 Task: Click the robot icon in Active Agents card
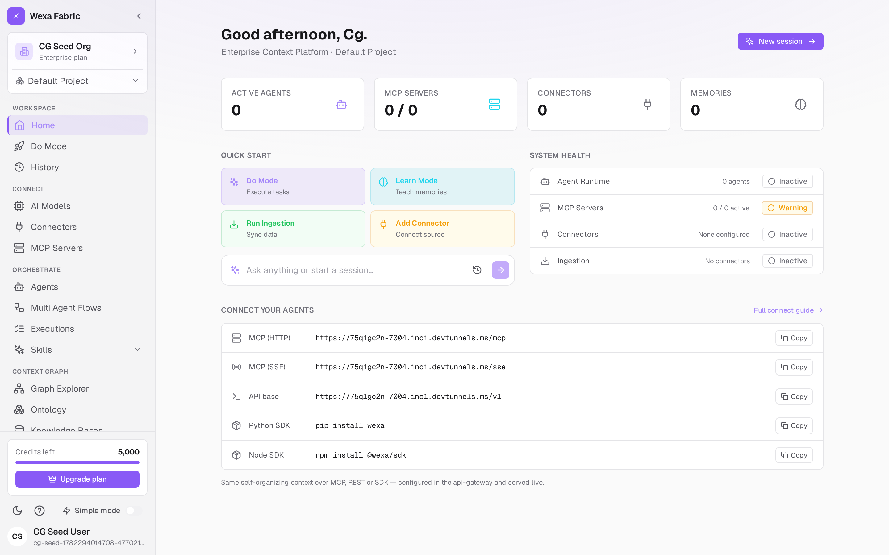[341, 104]
